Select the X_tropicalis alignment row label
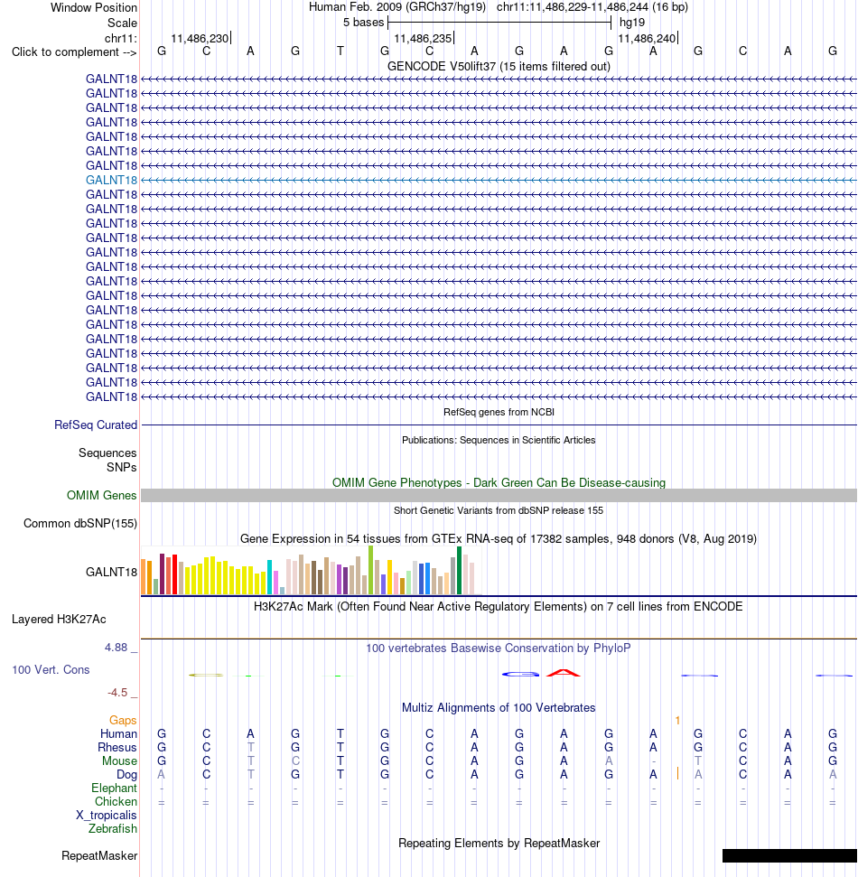858x877 pixels. pos(107,816)
